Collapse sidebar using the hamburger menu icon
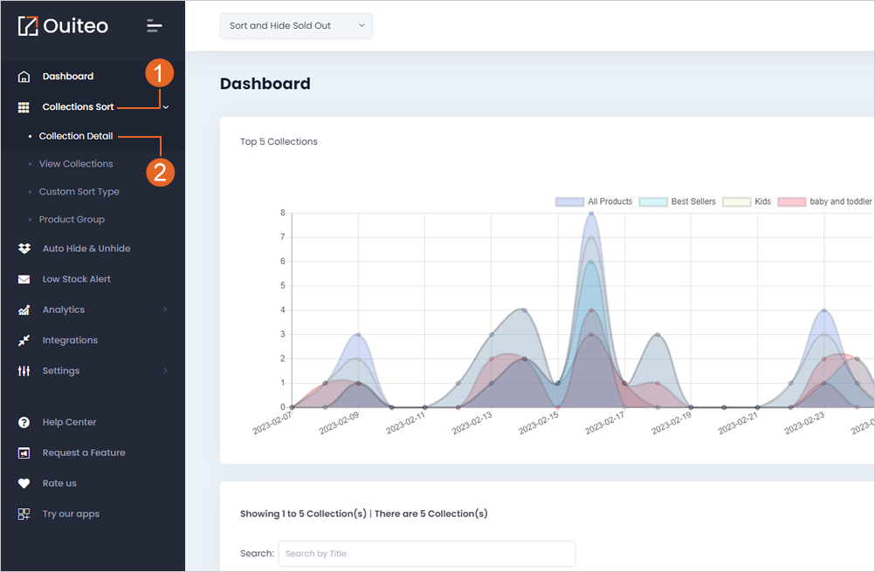This screenshot has width=875, height=572. click(155, 25)
